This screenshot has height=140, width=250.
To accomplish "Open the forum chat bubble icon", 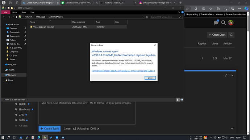I will coord(216,22).
